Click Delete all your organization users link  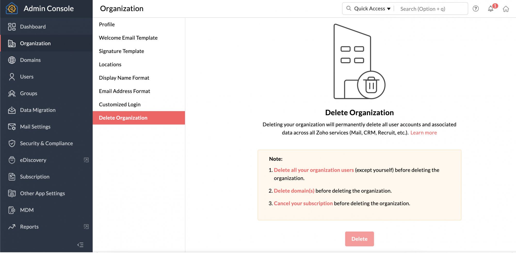[314, 170]
